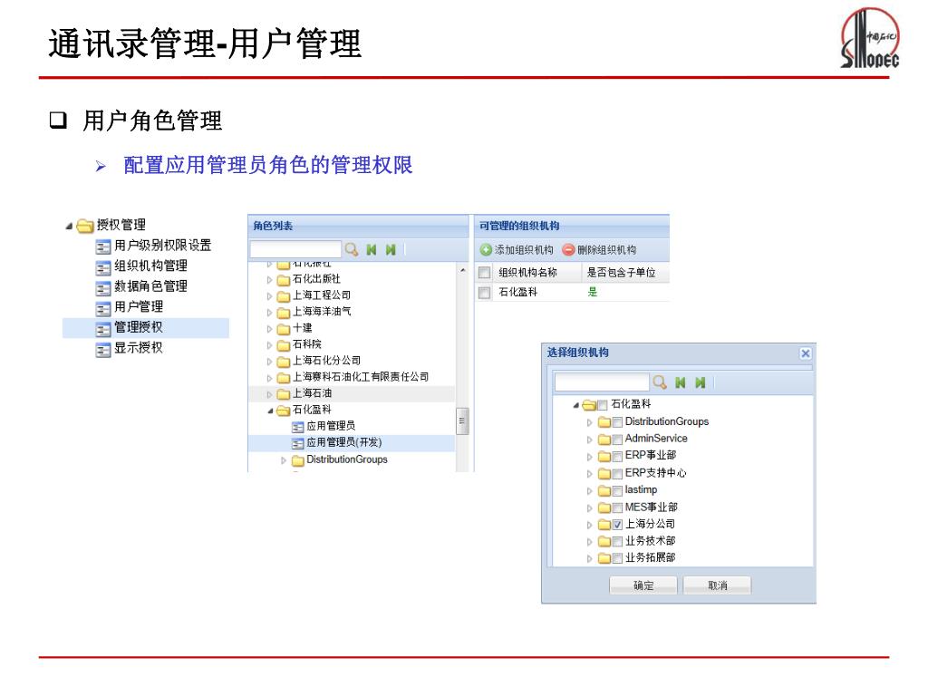The width and height of the screenshot is (928, 696).
Task: Check the ERP支持中心 checkbox
Action: point(617,473)
